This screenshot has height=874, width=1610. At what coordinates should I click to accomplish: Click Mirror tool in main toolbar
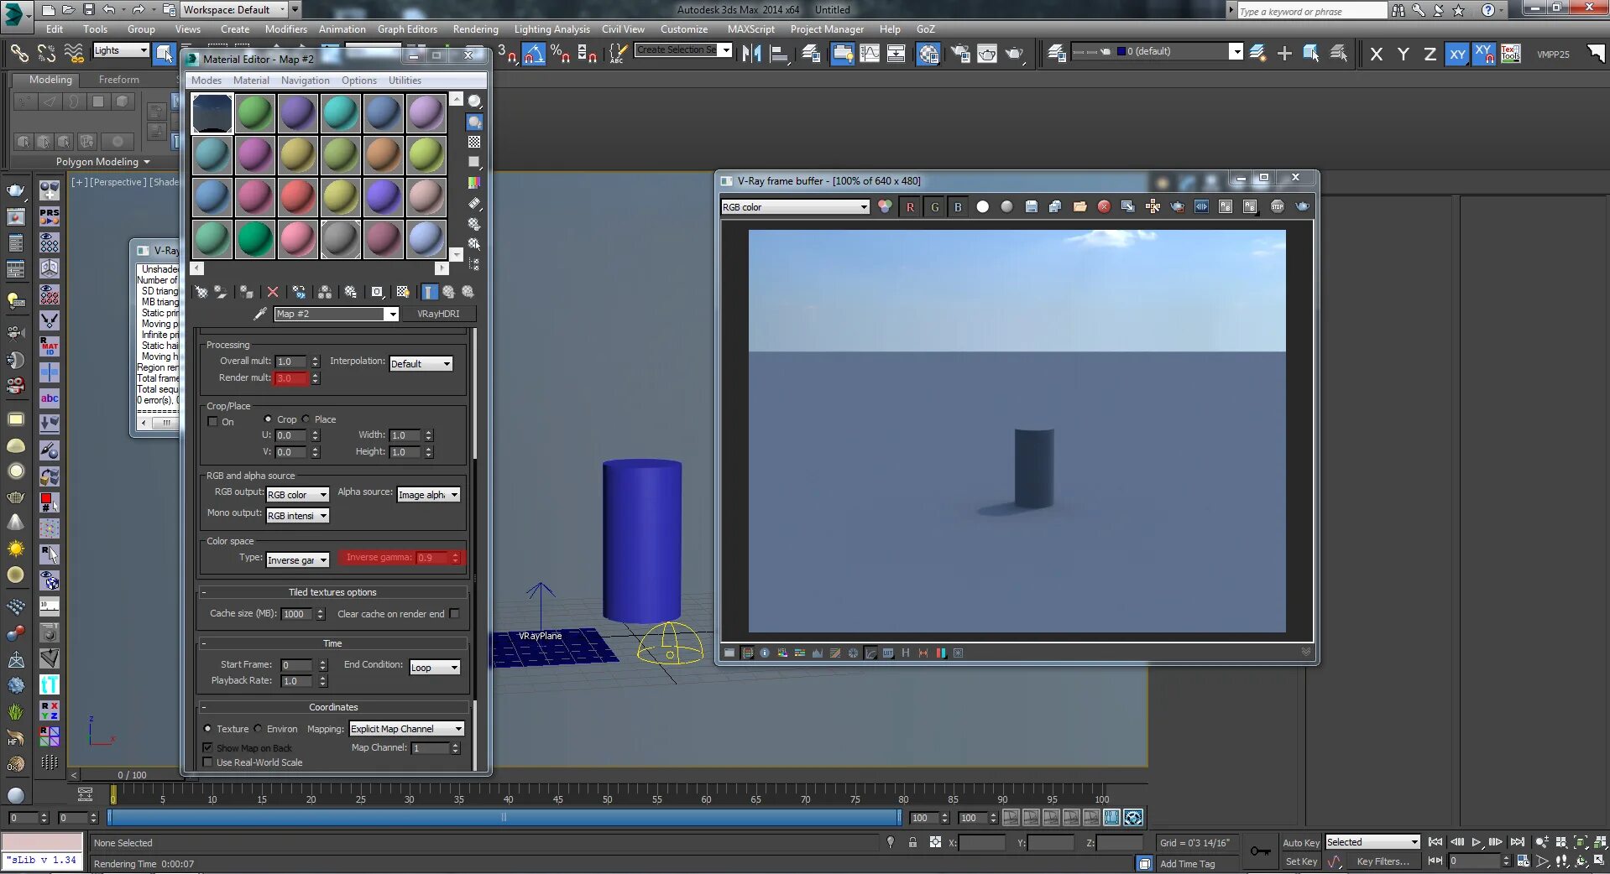click(x=751, y=54)
